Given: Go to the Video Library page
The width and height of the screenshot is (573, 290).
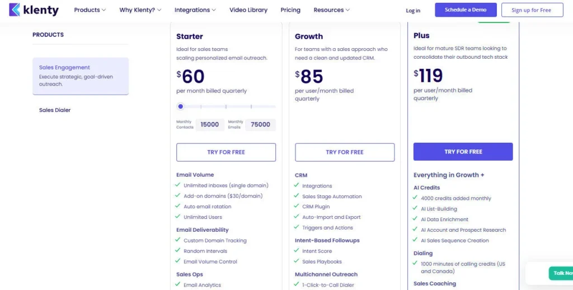Looking at the screenshot, I should tap(248, 10).
